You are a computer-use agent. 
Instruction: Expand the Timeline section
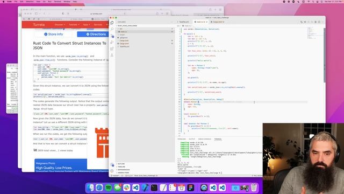pyautogui.click(x=145, y=167)
